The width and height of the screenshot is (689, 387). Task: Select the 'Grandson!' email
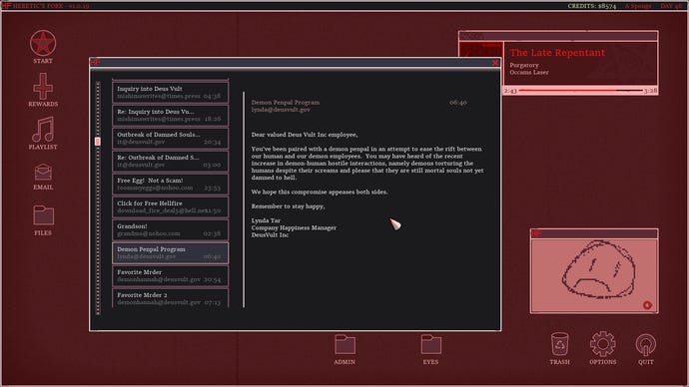[x=170, y=230]
